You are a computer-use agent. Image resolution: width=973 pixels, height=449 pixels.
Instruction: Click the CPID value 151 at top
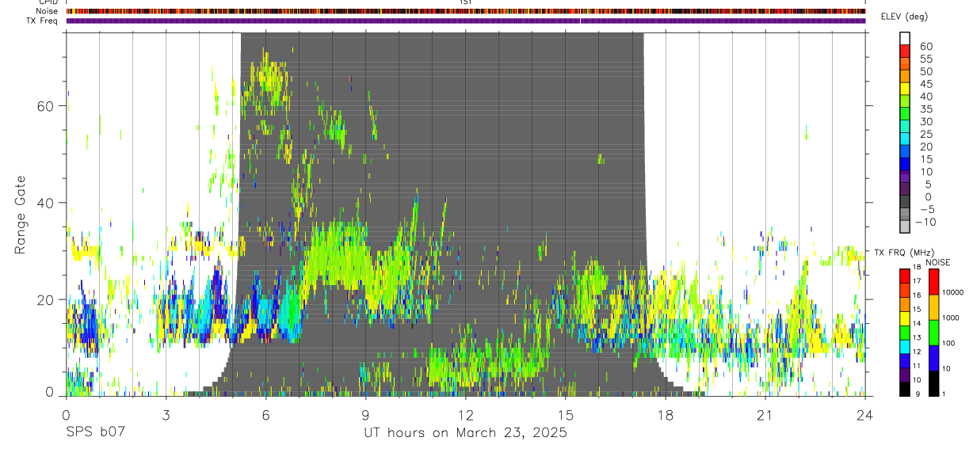[465, 2]
